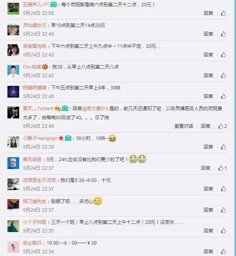Open 小静子mangogo's avatar photo
This screenshot has height=256, width=236.
(x=13, y=142)
